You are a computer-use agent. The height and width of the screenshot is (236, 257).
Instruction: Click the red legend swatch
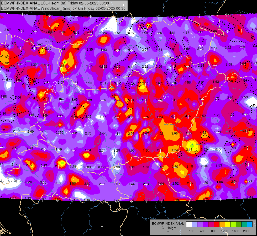tap(217, 224)
